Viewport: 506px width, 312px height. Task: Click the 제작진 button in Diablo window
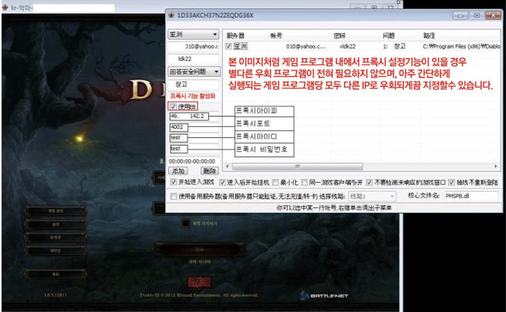[56, 251]
